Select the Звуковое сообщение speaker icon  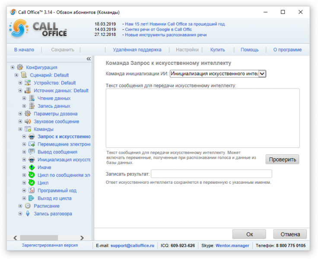pyautogui.click(x=28, y=122)
